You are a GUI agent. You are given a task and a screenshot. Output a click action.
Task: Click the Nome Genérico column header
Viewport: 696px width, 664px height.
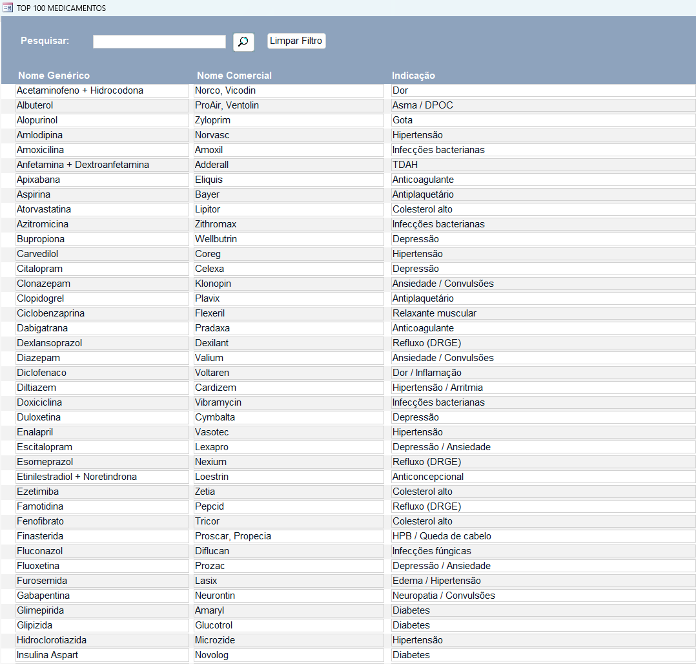(54, 76)
